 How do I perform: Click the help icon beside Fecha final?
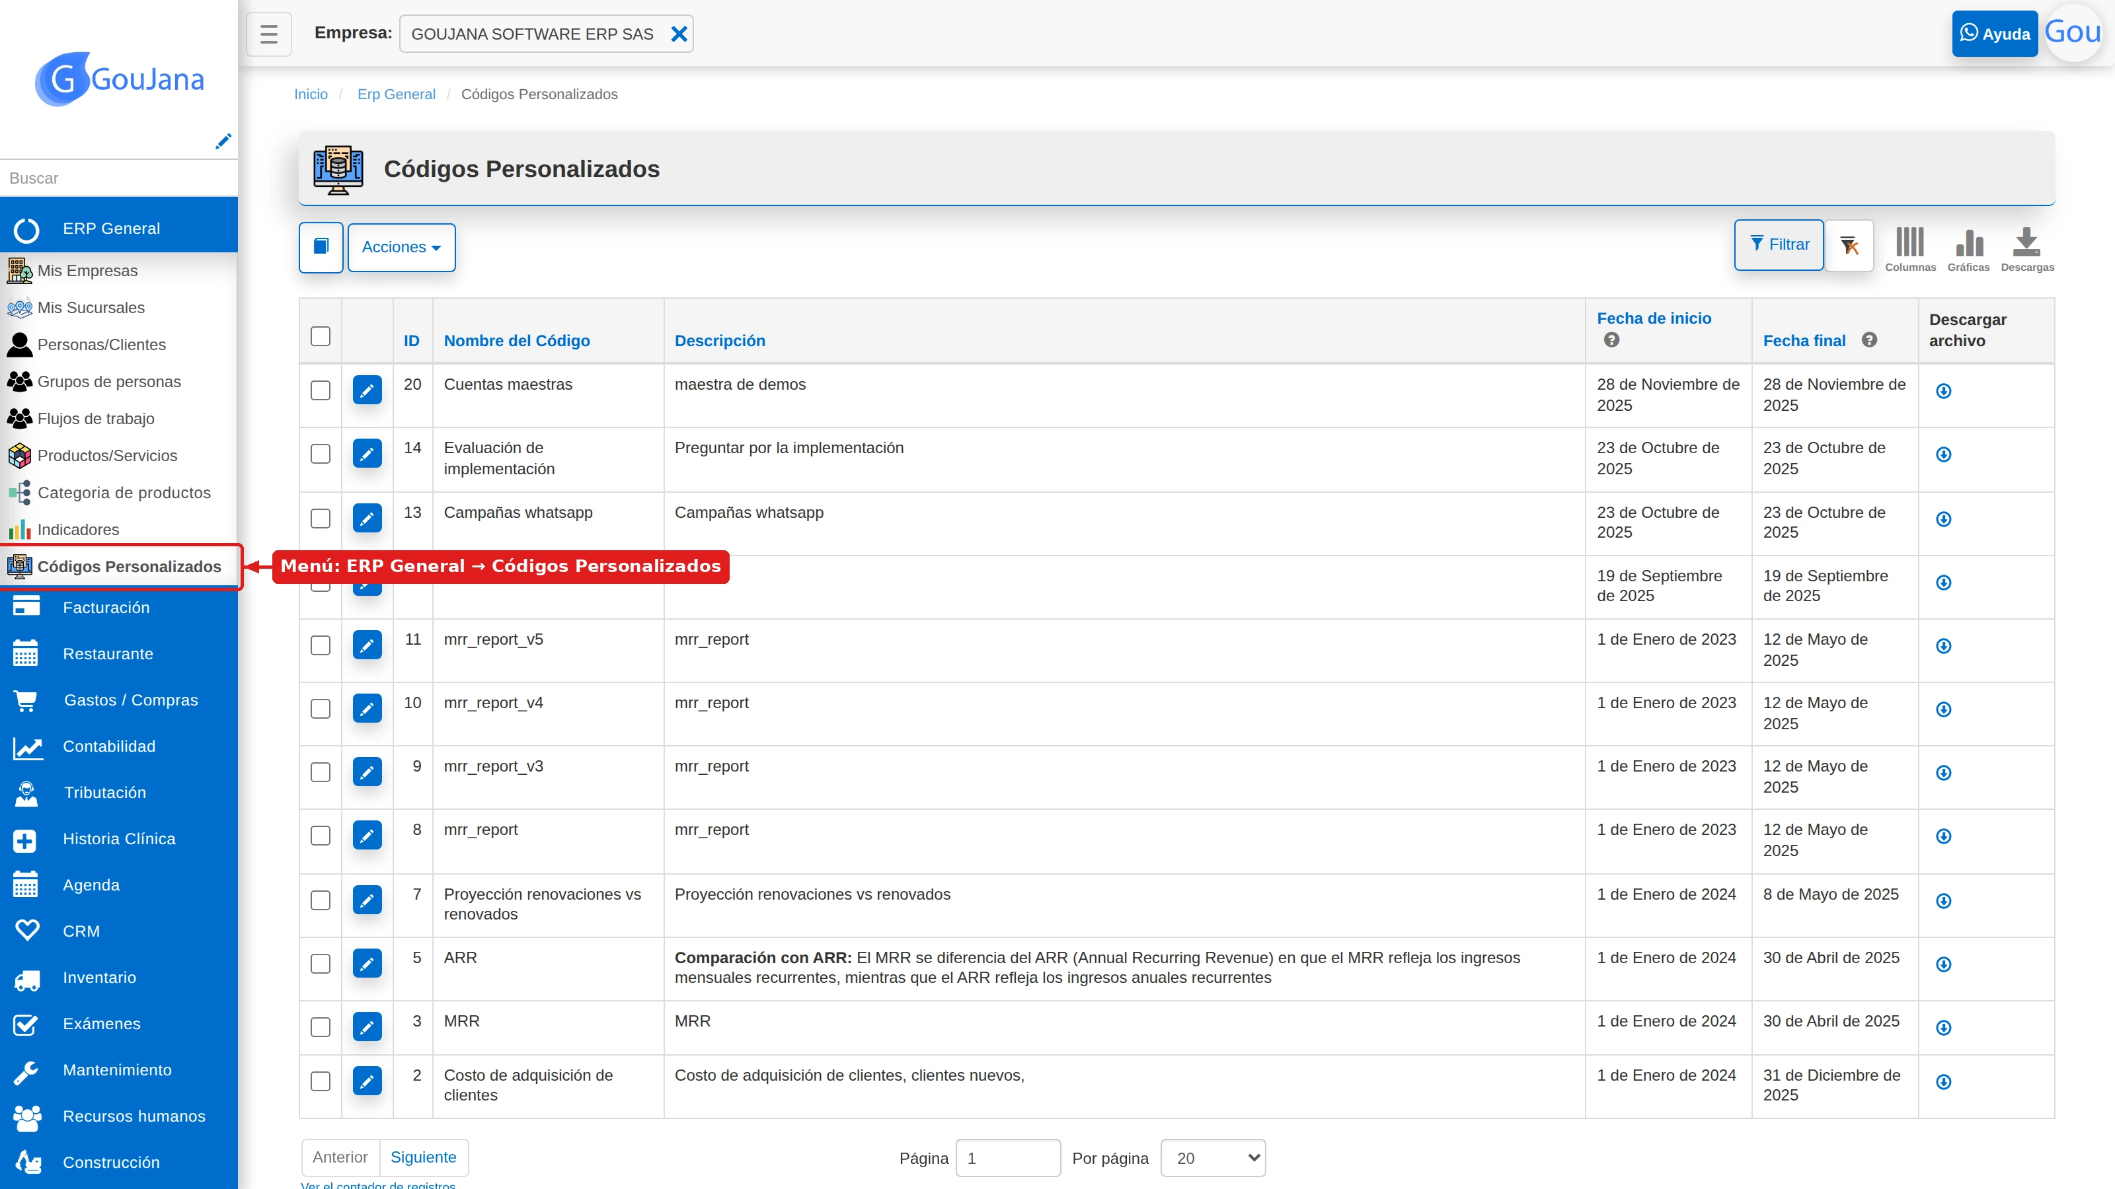[x=1870, y=340]
